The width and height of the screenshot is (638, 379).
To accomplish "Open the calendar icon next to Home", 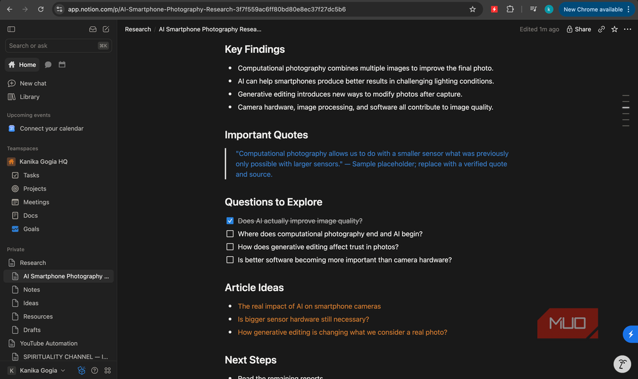I will point(62,64).
